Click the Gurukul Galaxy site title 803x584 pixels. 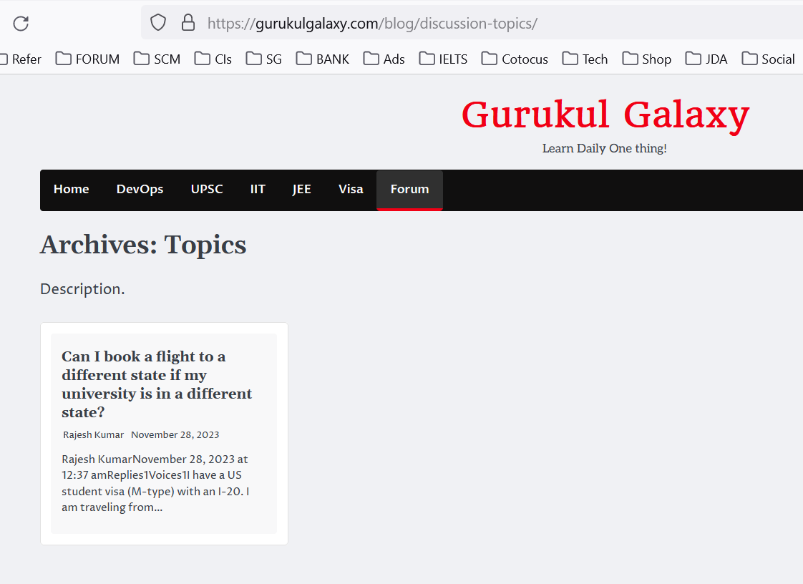[605, 115]
